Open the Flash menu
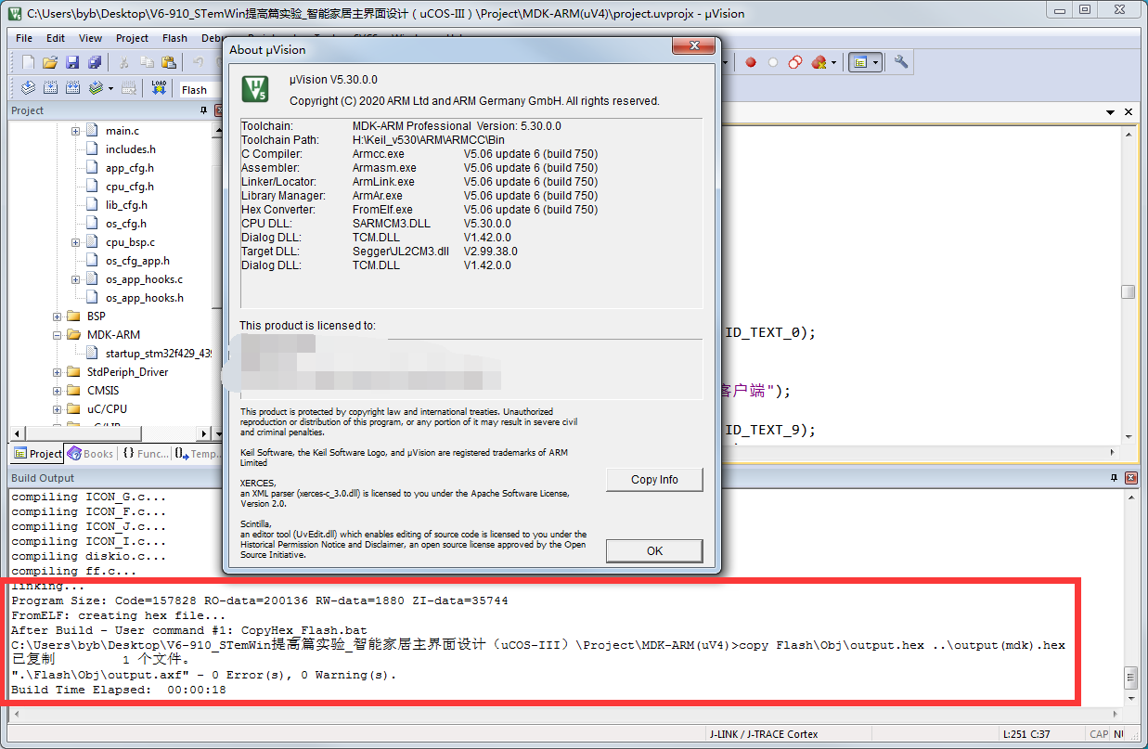 click(174, 38)
